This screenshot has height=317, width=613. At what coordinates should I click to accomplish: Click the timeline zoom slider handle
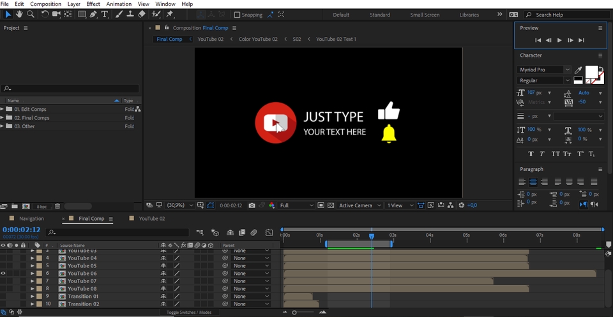click(x=294, y=313)
